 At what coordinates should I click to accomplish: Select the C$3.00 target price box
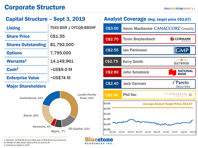(x=112, y=28)
